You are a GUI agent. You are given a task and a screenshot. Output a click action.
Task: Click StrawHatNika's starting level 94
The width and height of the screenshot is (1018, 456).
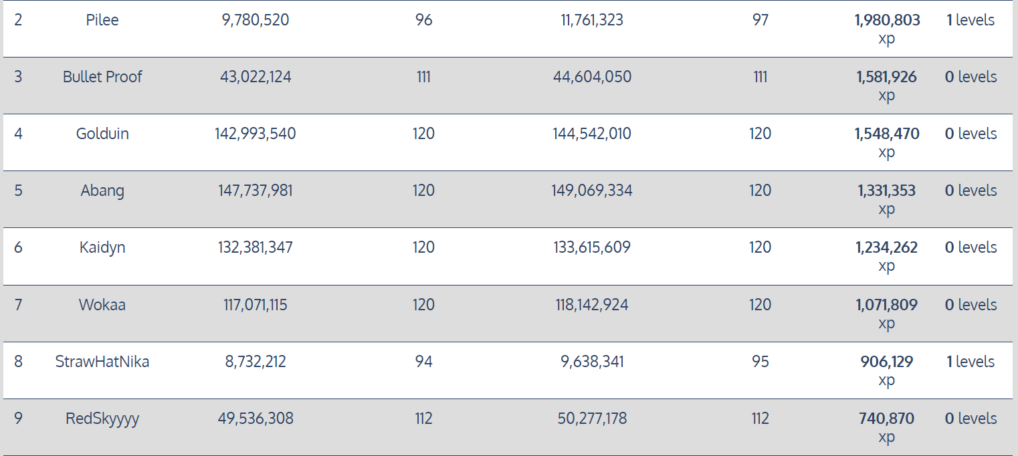423,362
